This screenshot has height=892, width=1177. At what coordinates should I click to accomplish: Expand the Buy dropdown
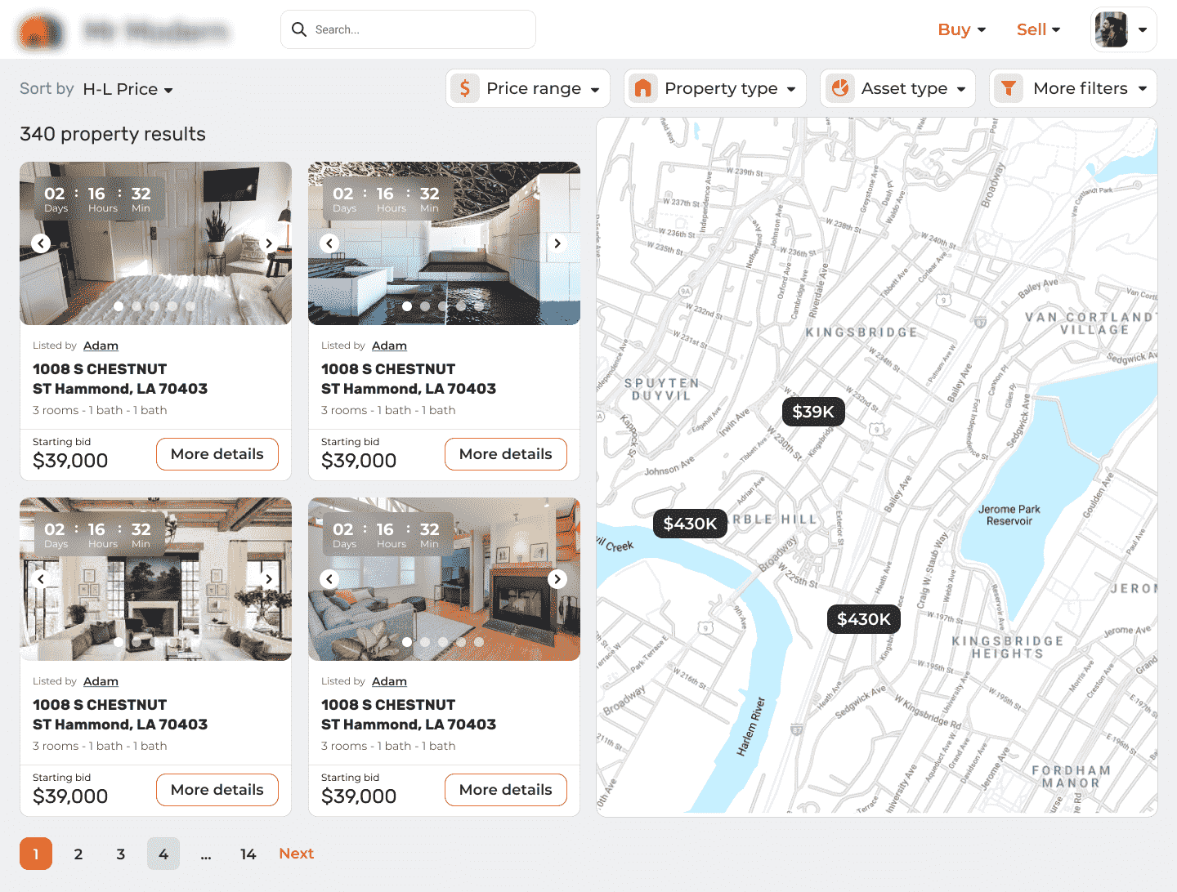[961, 29]
